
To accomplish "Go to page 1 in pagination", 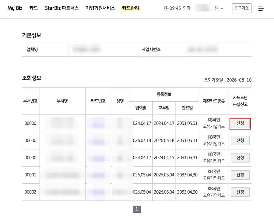I will pos(137,209).
